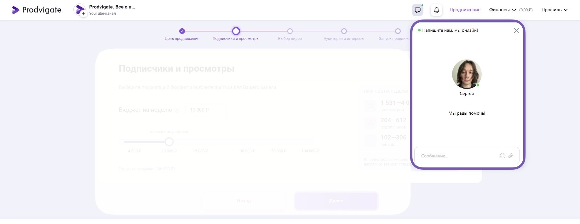Image resolution: width=580 pixels, height=224 pixels.
Task: Close the online chat widget
Action: tap(516, 30)
